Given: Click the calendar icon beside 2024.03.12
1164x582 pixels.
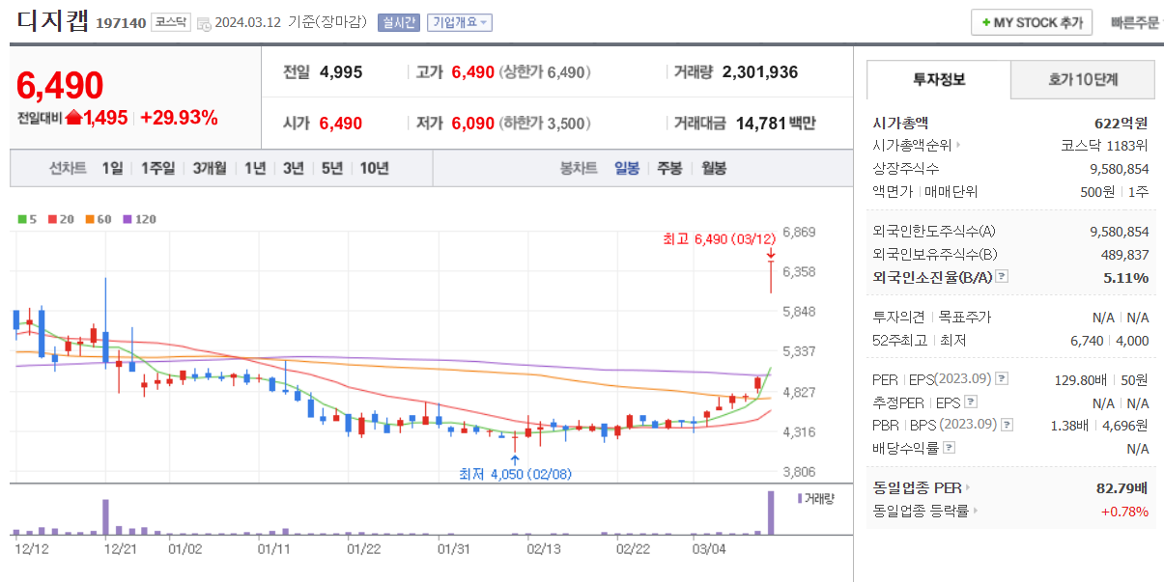Looking at the screenshot, I should 204,23.
